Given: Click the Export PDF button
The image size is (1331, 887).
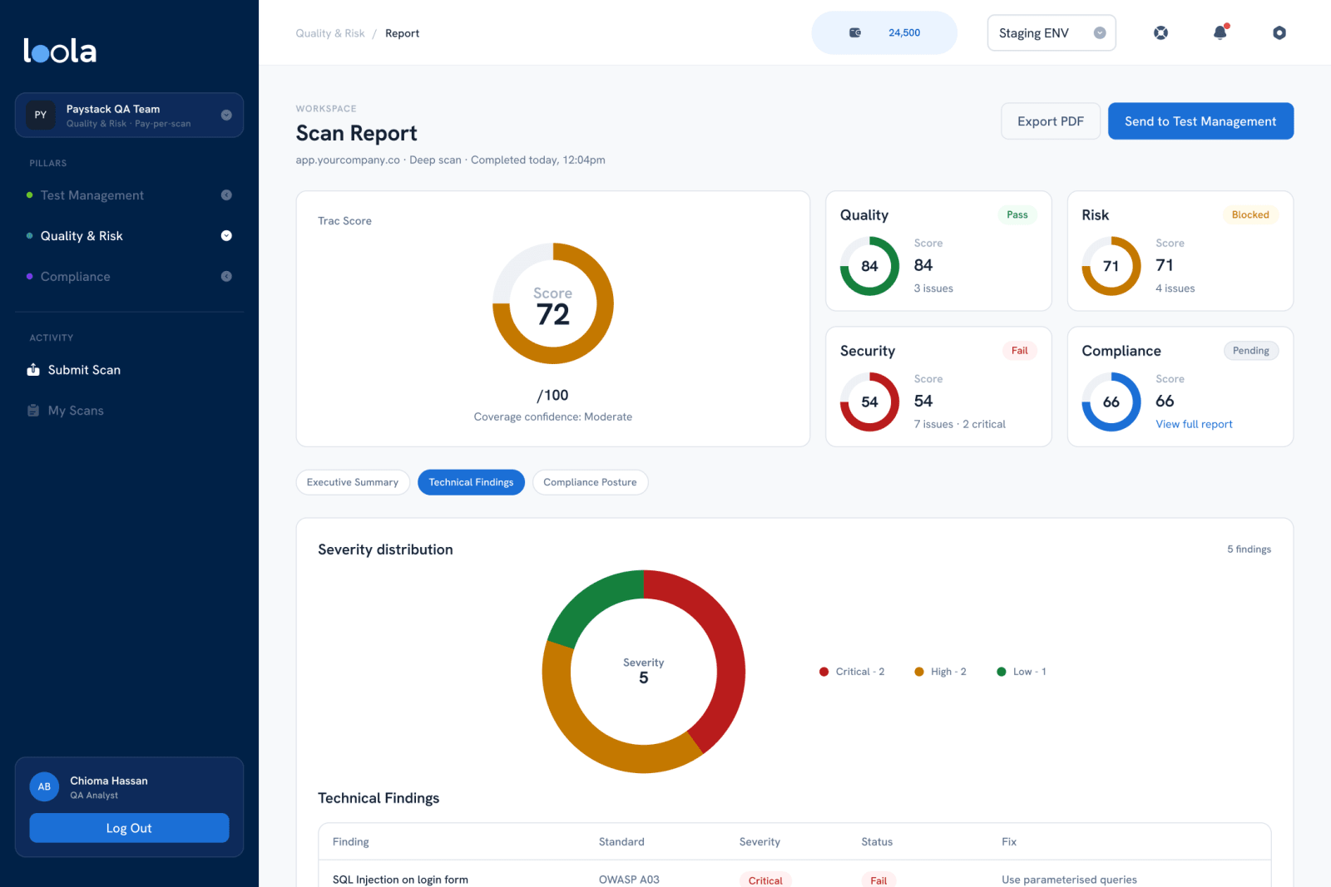Looking at the screenshot, I should coord(1051,121).
